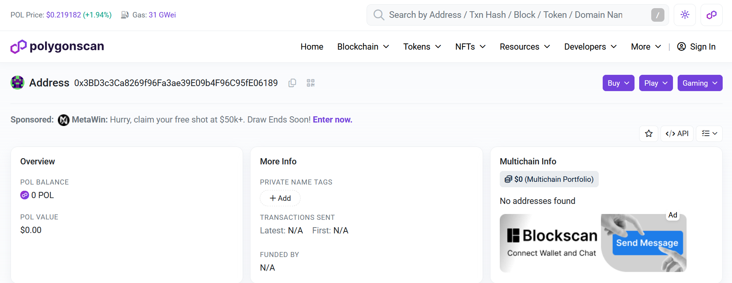Open the $0 Multichain Portfolio button
Screen dimensions: 732x283
[x=549, y=179]
